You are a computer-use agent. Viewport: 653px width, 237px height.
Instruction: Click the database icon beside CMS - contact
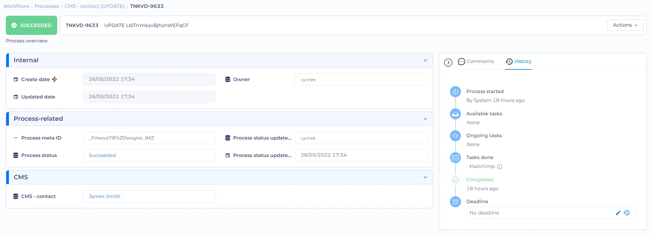pyautogui.click(x=16, y=196)
